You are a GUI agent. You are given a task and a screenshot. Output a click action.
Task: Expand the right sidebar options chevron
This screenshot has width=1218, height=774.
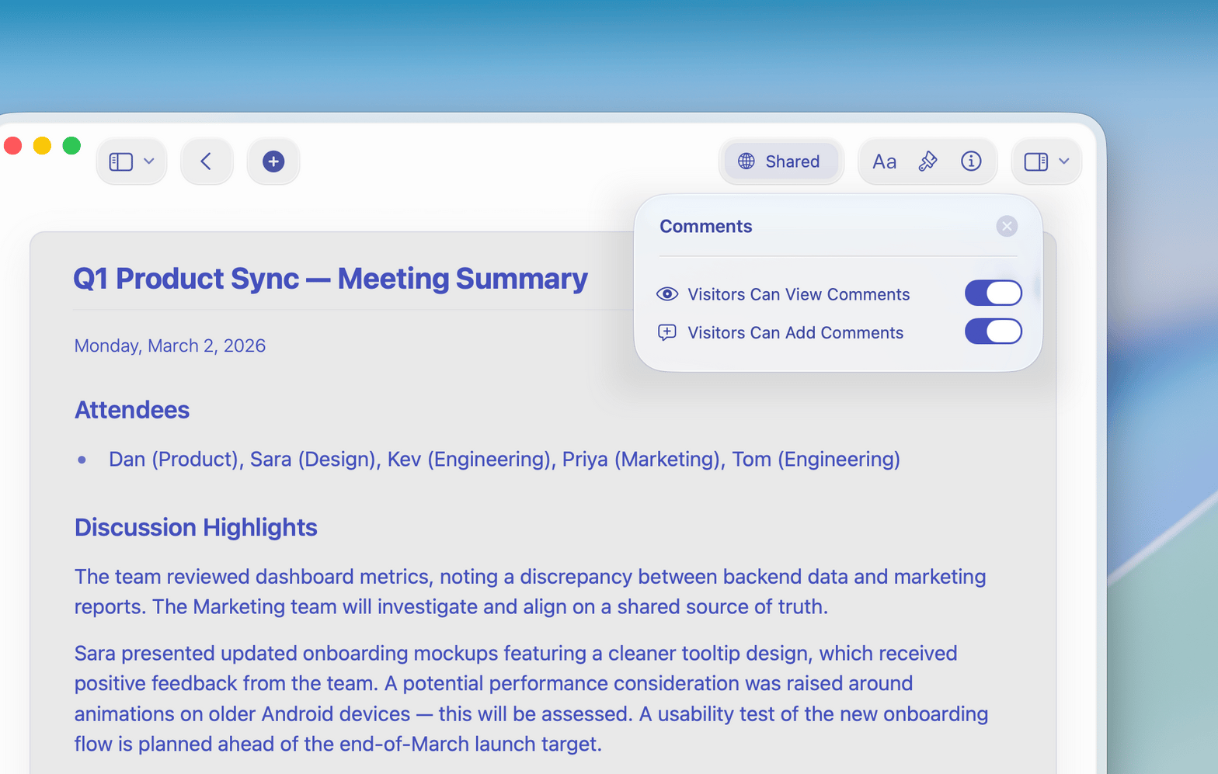[x=1064, y=161]
